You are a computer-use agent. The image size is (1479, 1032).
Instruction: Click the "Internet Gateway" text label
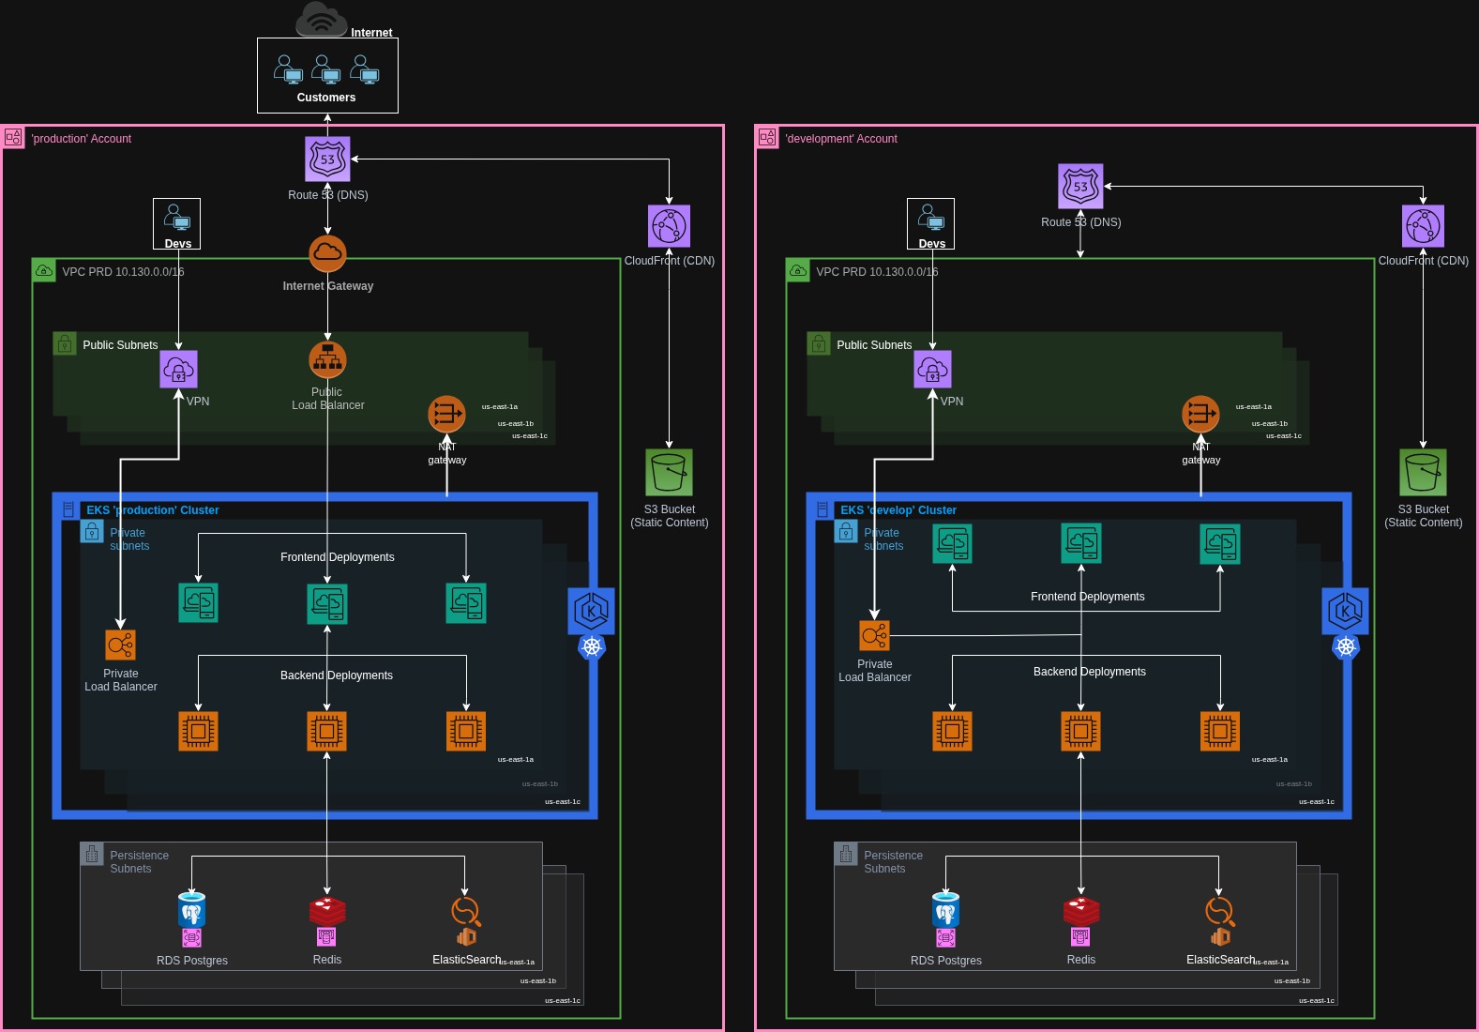coord(328,286)
